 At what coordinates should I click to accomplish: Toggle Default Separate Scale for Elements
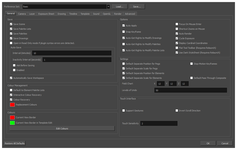point(123,78)
